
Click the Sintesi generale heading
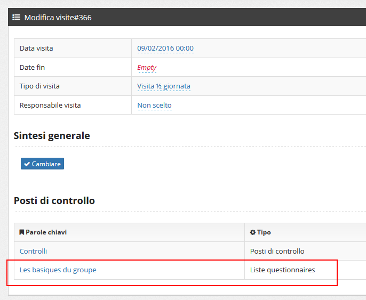coord(52,136)
